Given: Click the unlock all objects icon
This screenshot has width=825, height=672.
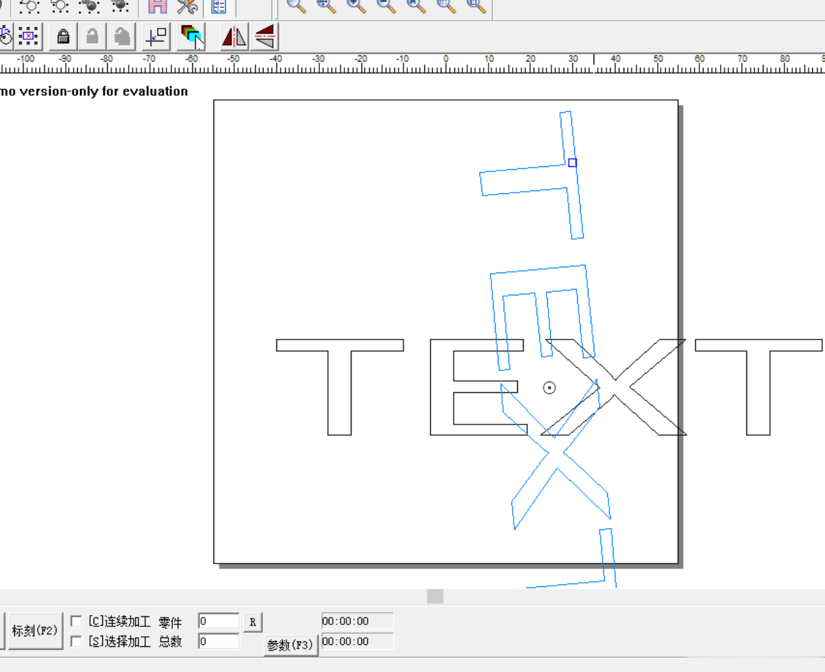Looking at the screenshot, I should (x=122, y=36).
